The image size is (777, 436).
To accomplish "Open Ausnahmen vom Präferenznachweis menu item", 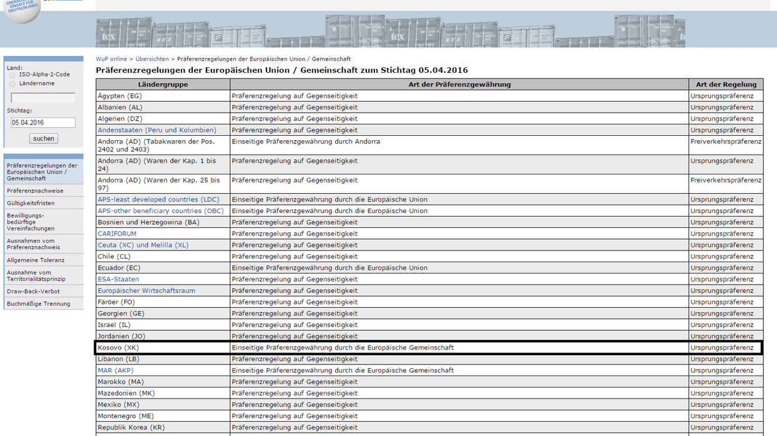I will [34, 244].
